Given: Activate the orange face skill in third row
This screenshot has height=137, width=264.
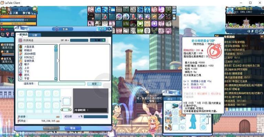Looking at the screenshot, I should (x=147, y=24).
